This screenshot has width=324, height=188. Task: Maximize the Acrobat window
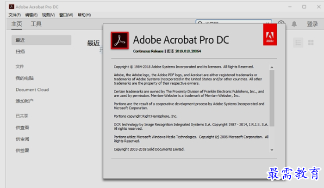tap(304, 7)
